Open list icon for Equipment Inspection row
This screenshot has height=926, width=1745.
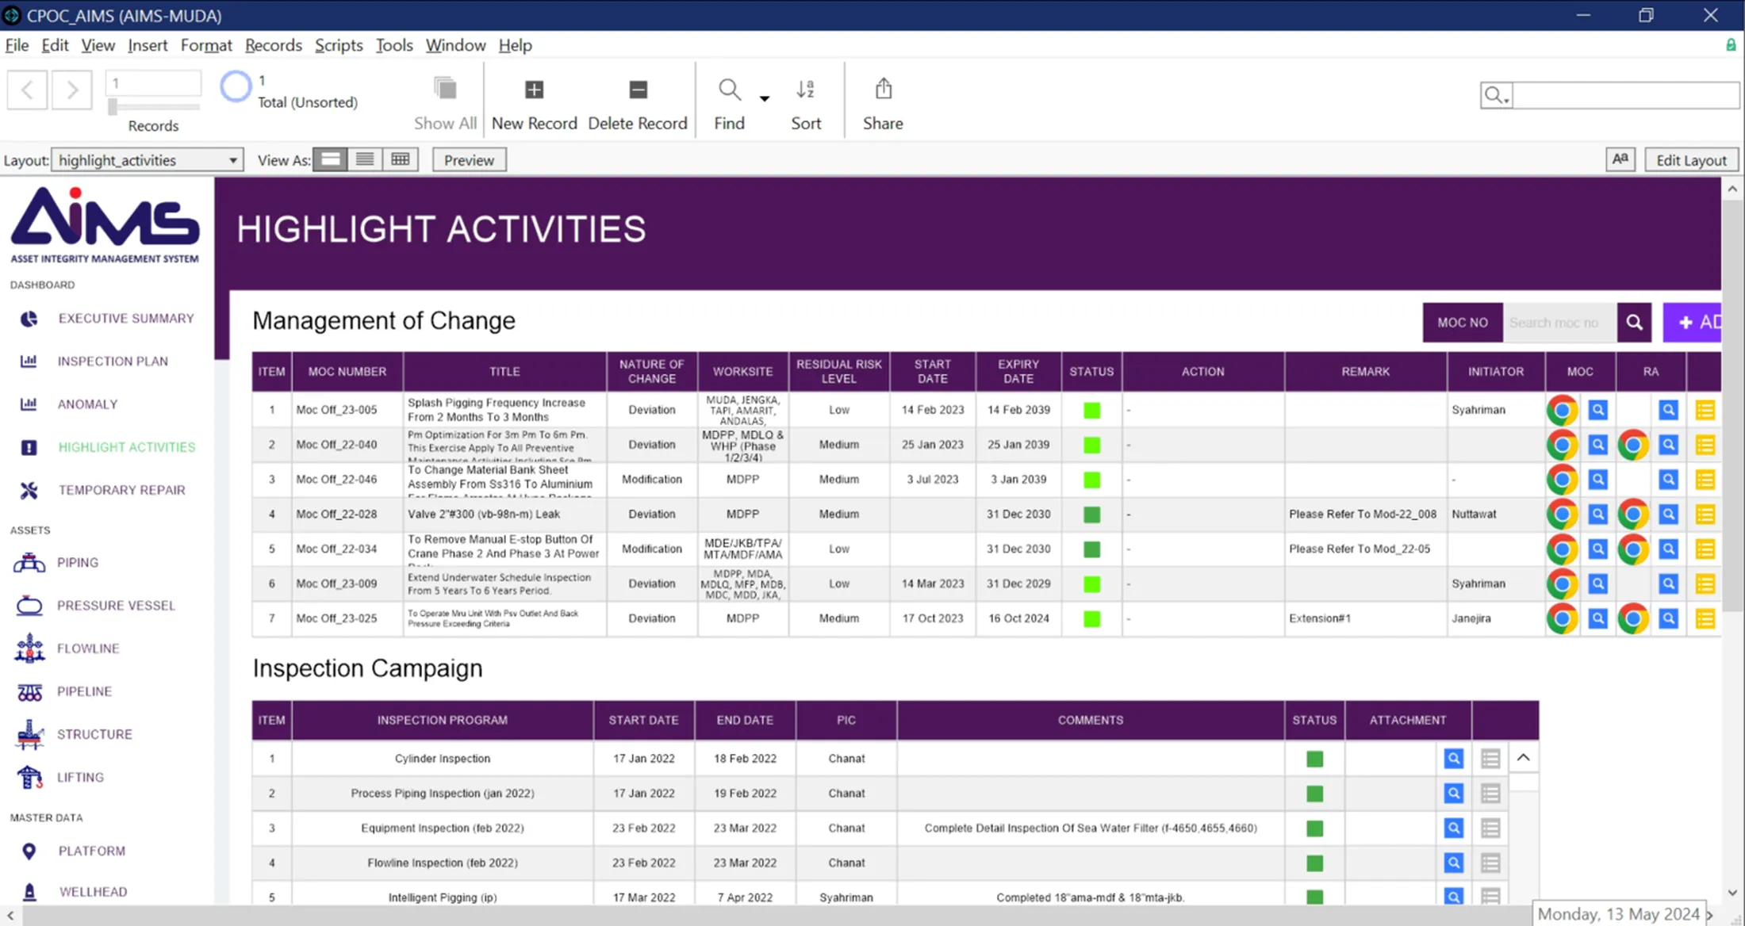(1490, 828)
